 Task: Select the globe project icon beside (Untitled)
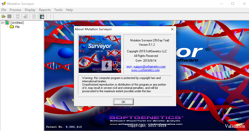7,23
